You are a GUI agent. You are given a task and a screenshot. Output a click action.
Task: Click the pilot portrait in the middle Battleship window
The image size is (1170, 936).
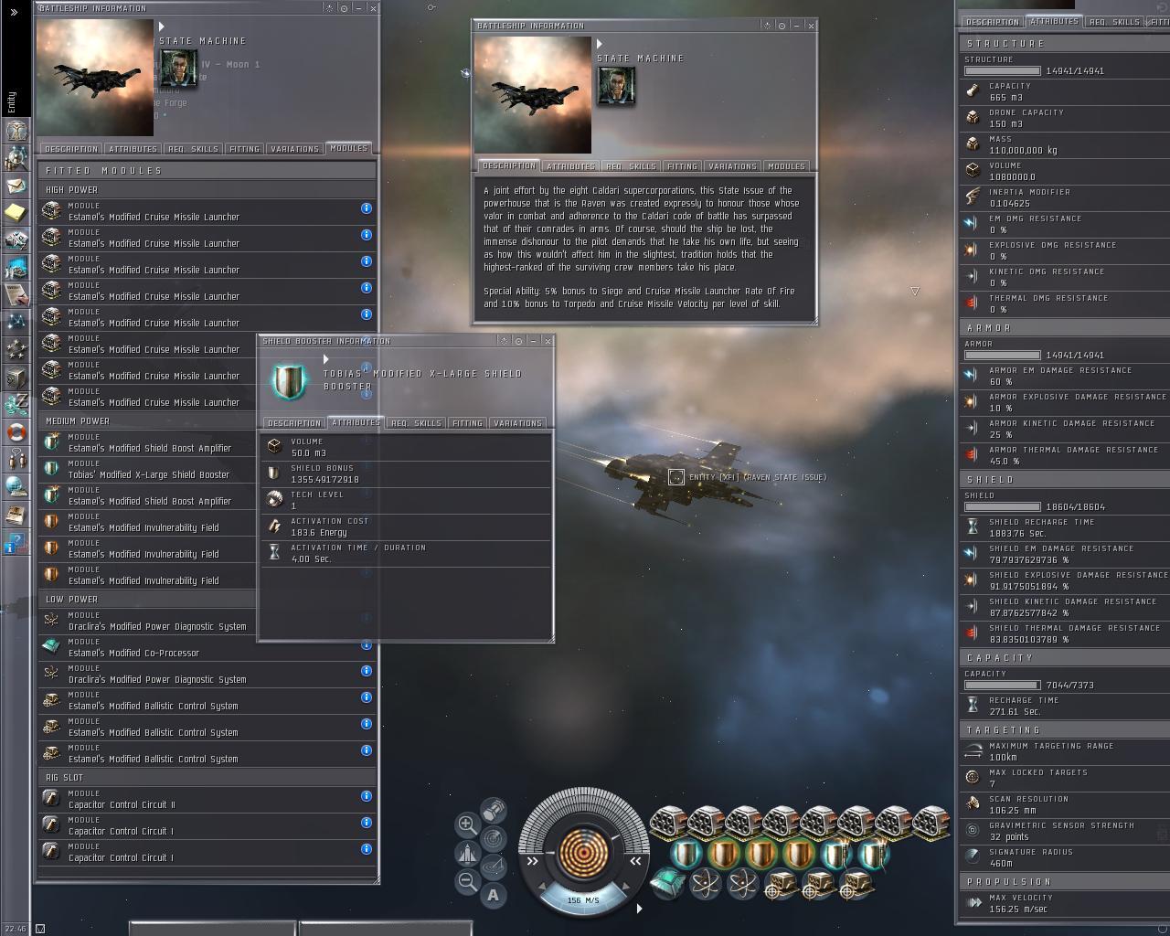tap(616, 85)
